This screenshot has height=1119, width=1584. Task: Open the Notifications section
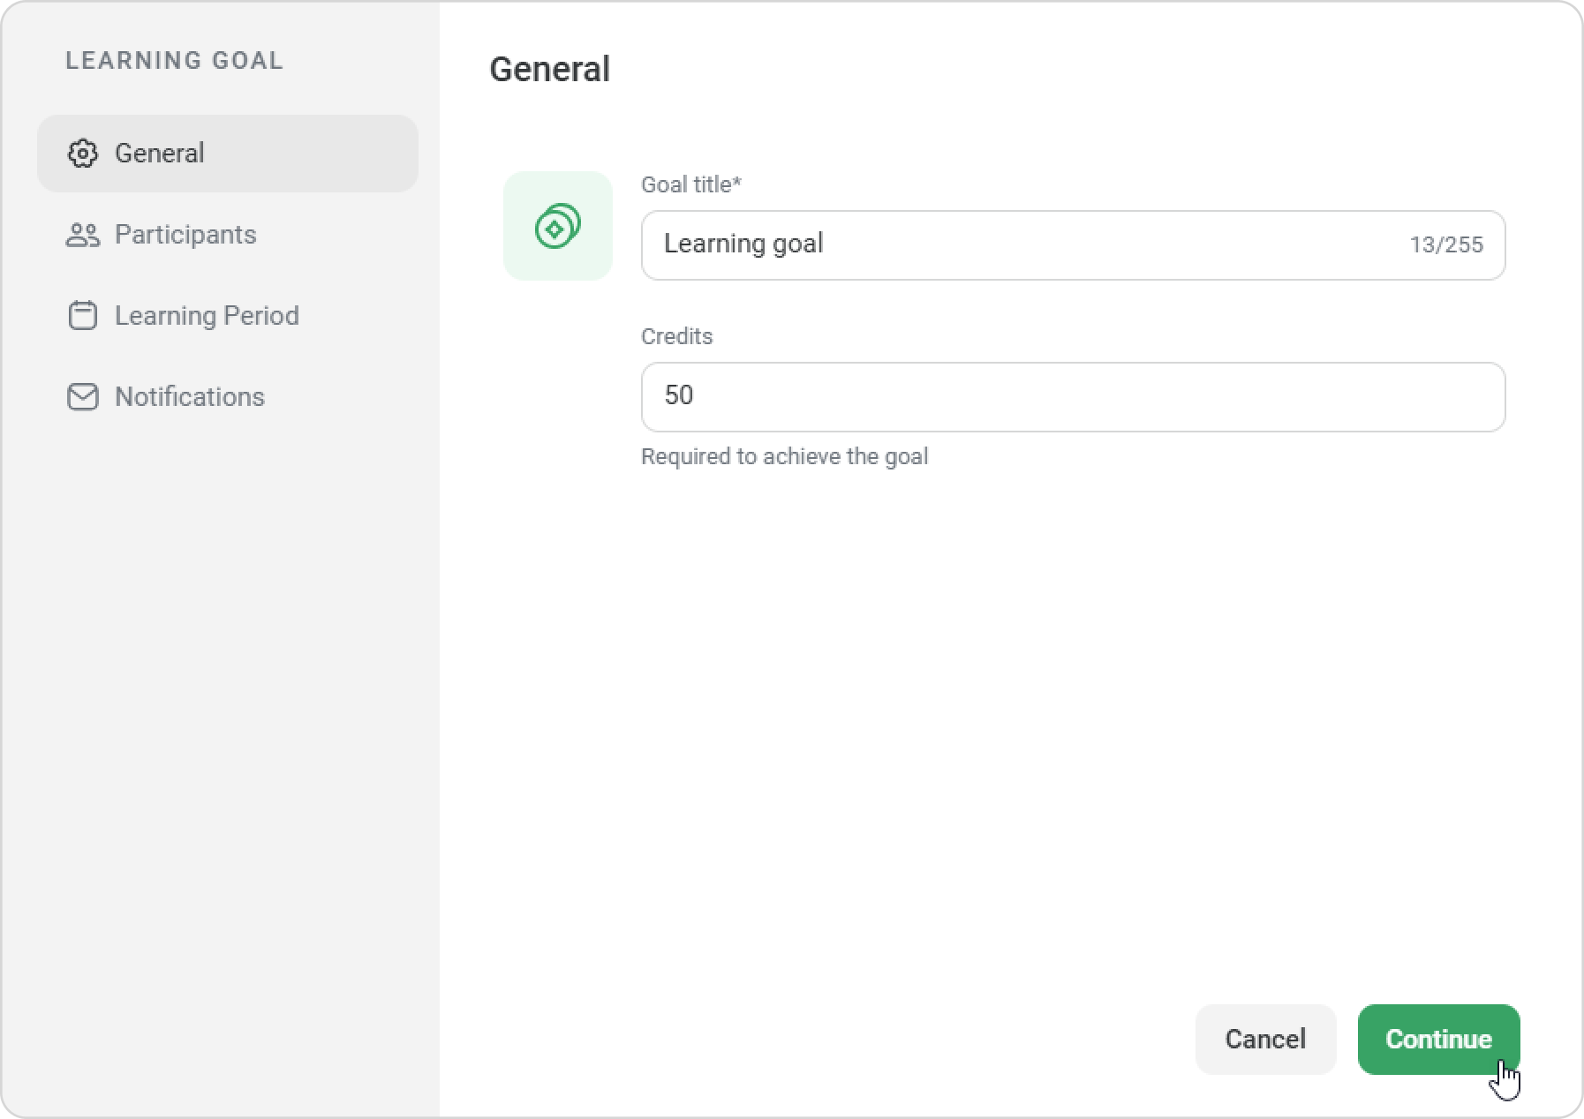pos(189,397)
